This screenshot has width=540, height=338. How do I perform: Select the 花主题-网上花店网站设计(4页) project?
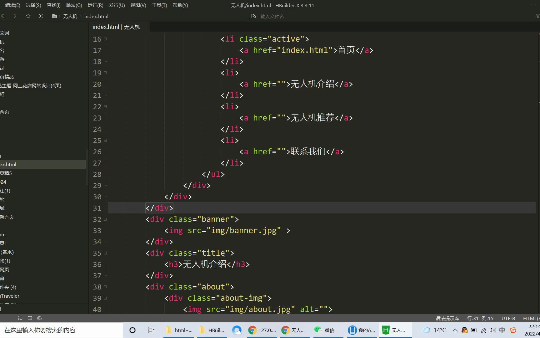(x=31, y=85)
